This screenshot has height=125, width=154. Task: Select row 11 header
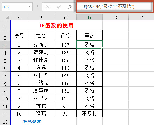coord(5,106)
